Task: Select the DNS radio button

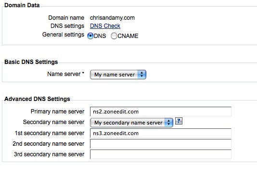Action: coord(90,36)
